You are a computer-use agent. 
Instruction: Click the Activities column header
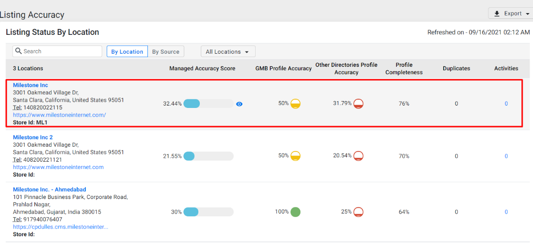pyautogui.click(x=506, y=69)
